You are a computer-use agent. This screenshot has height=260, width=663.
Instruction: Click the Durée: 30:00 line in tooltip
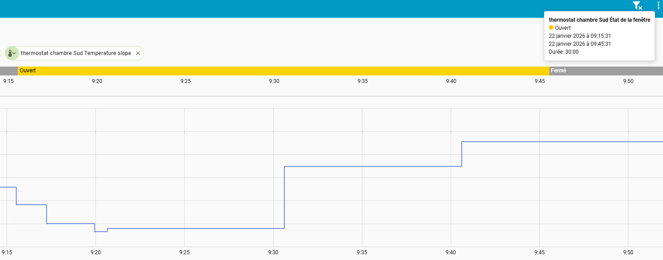(x=564, y=52)
